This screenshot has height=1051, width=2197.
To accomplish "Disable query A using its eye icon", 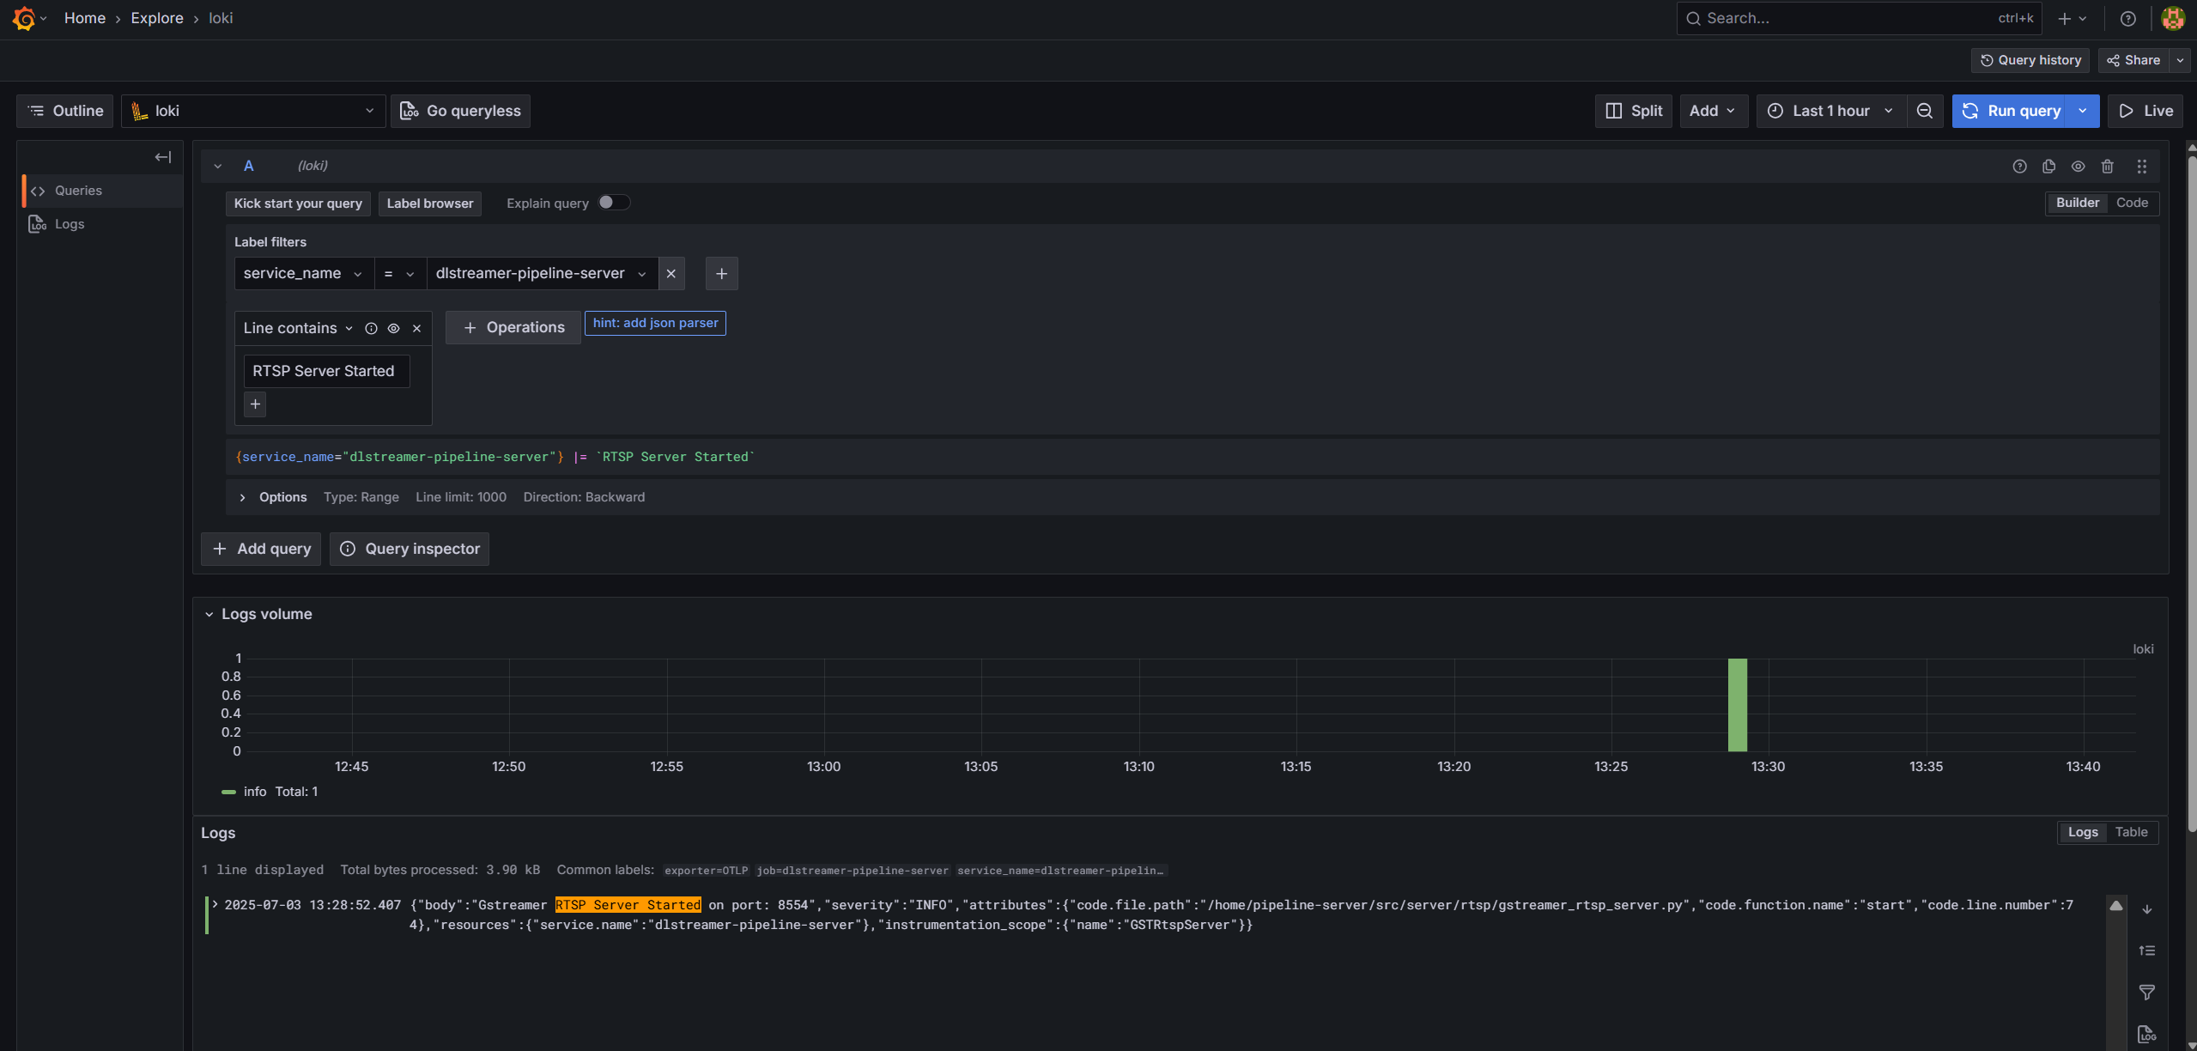I will 2078,166.
